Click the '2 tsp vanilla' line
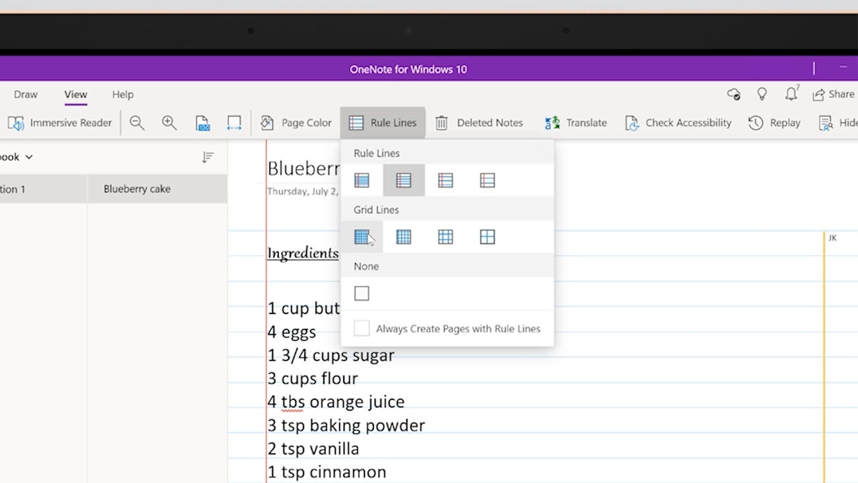This screenshot has height=483, width=858. click(x=314, y=449)
